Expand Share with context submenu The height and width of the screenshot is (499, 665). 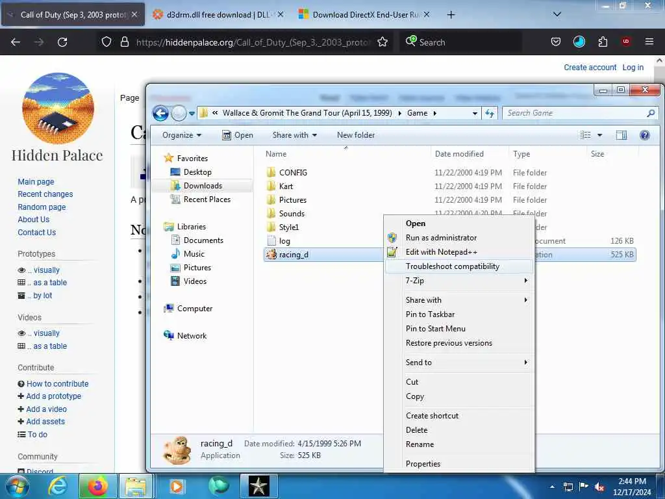(459, 300)
